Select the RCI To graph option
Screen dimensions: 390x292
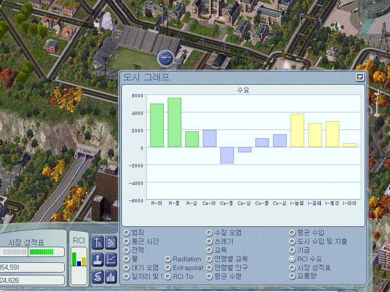pos(168,276)
